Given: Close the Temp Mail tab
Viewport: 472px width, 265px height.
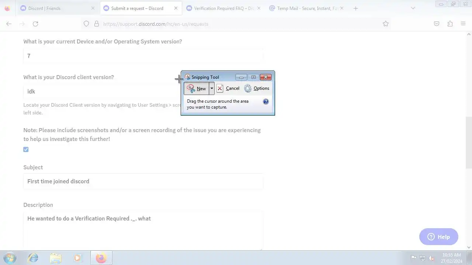Looking at the screenshot, I should [341, 8].
